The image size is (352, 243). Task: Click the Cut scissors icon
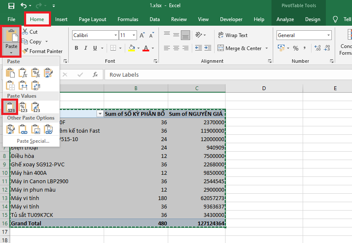click(x=25, y=32)
